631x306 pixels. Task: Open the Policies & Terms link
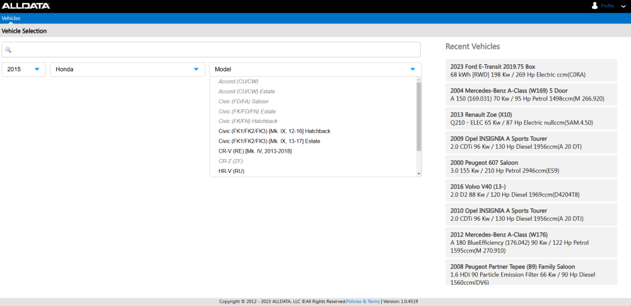click(x=363, y=302)
